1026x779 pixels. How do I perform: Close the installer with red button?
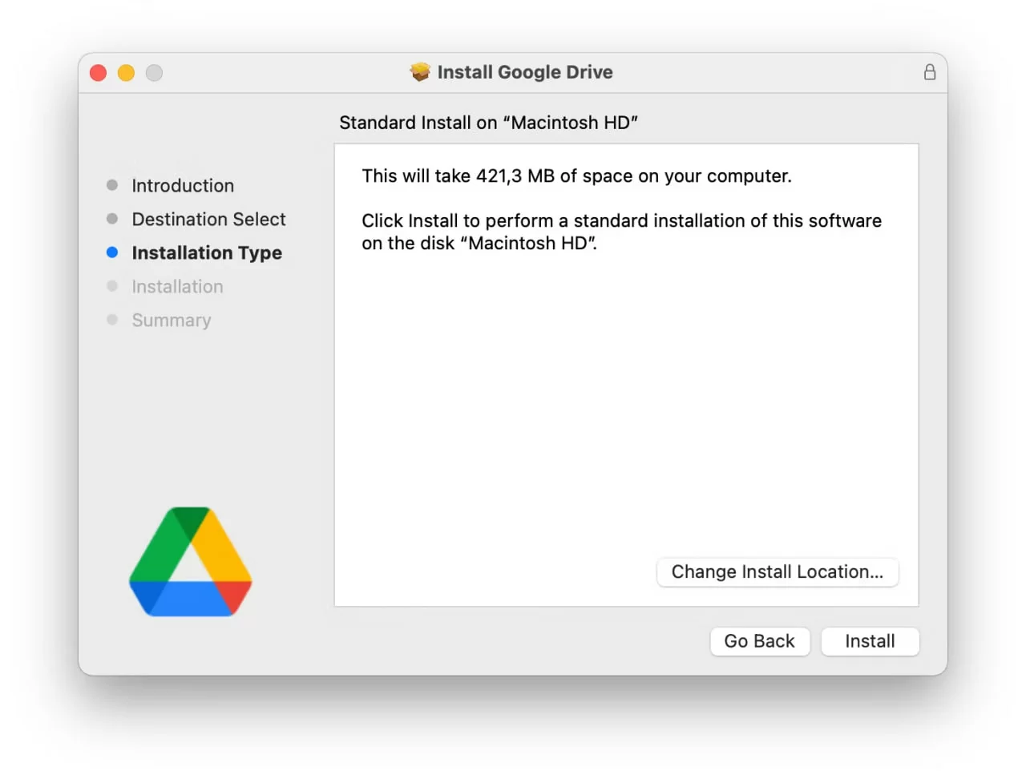pyautogui.click(x=99, y=73)
